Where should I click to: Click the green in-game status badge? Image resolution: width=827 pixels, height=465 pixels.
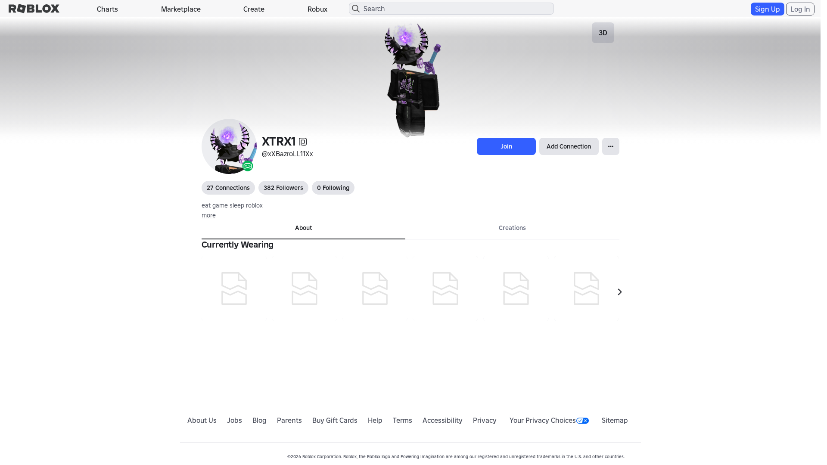click(x=248, y=166)
